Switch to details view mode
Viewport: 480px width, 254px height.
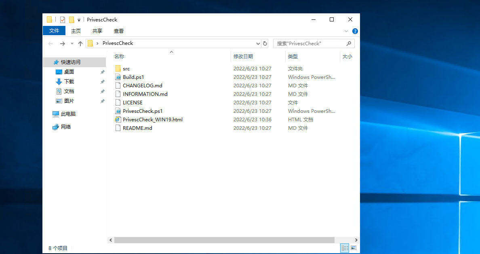[345, 248]
